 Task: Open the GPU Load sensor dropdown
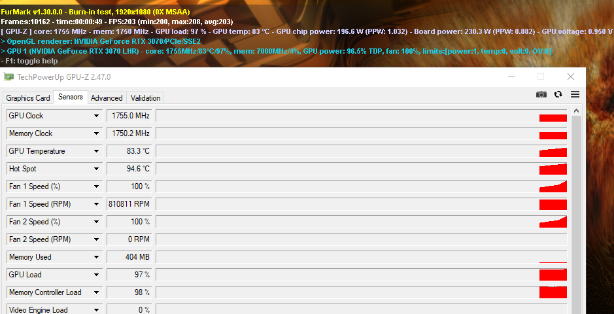click(x=96, y=275)
